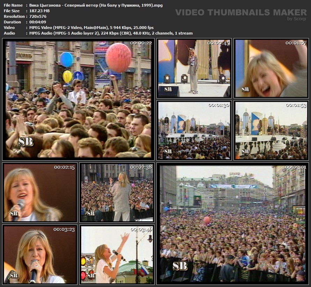Click the SB logo in the 00:03:23 frame
Viewport: 311px width, 287px height.
click(14, 276)
